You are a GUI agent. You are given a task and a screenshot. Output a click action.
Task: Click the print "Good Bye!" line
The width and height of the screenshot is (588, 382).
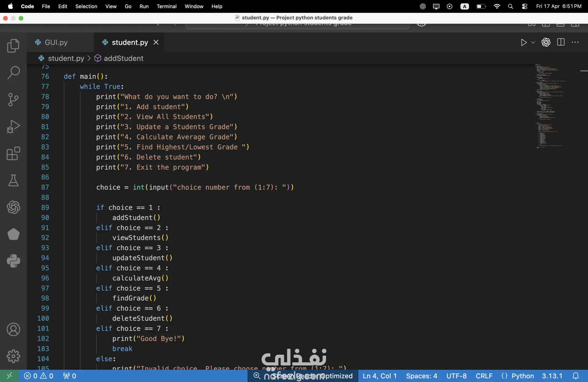[148, 339]
